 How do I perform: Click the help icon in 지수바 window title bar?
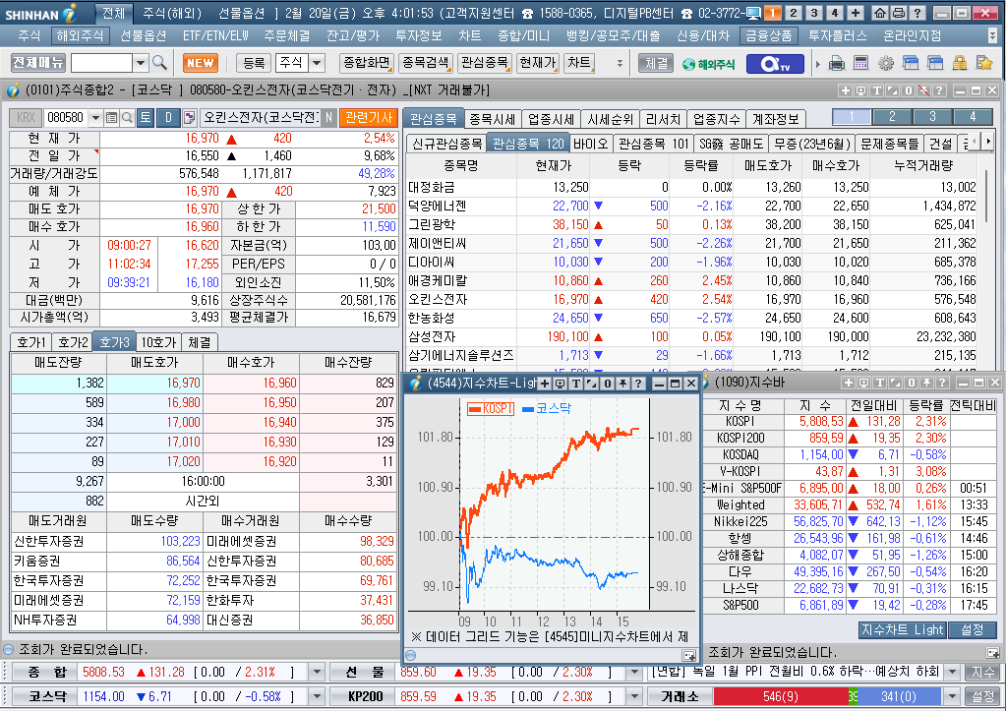[942, 383]
